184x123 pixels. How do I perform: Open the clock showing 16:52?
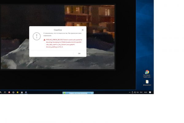pyautogui.click(x=145, y=92)
